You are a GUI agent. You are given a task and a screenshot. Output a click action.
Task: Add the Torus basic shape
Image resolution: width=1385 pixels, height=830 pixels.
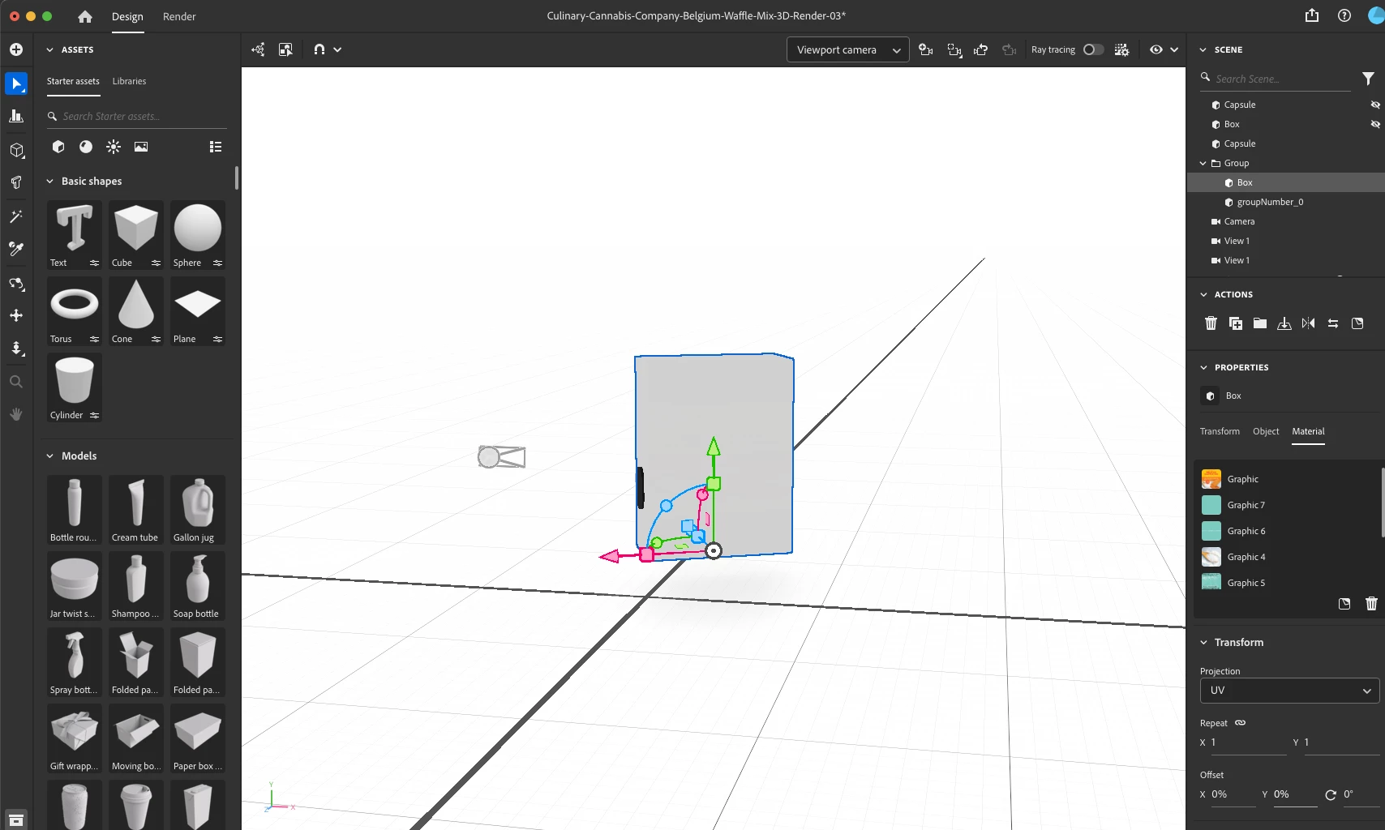75,311
